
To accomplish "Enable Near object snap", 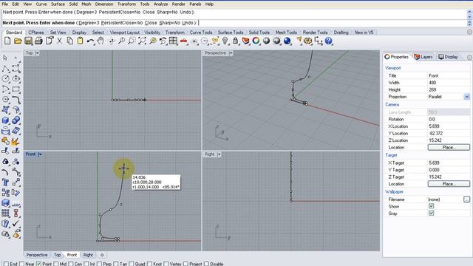I will pyautogui.click(x=21, y=264).
